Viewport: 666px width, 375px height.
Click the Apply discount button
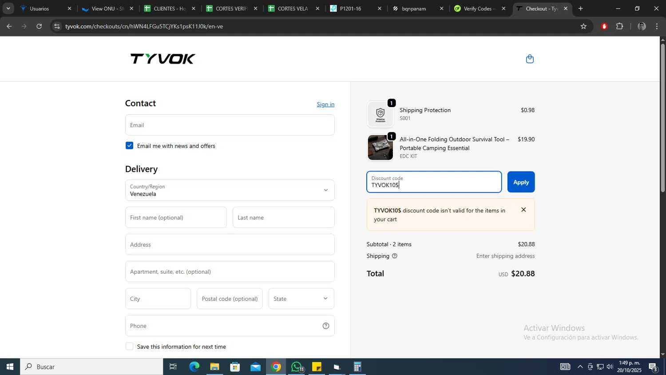(x=521, y=182)
